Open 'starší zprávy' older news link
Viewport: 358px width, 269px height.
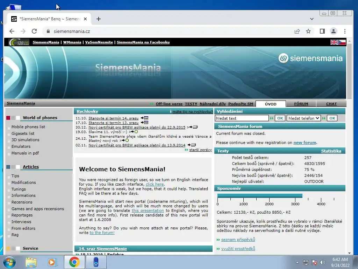[x=200, y=150]
